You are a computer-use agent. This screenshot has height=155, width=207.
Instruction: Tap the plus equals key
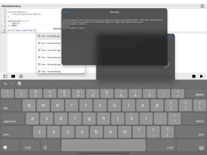[178, 94]
